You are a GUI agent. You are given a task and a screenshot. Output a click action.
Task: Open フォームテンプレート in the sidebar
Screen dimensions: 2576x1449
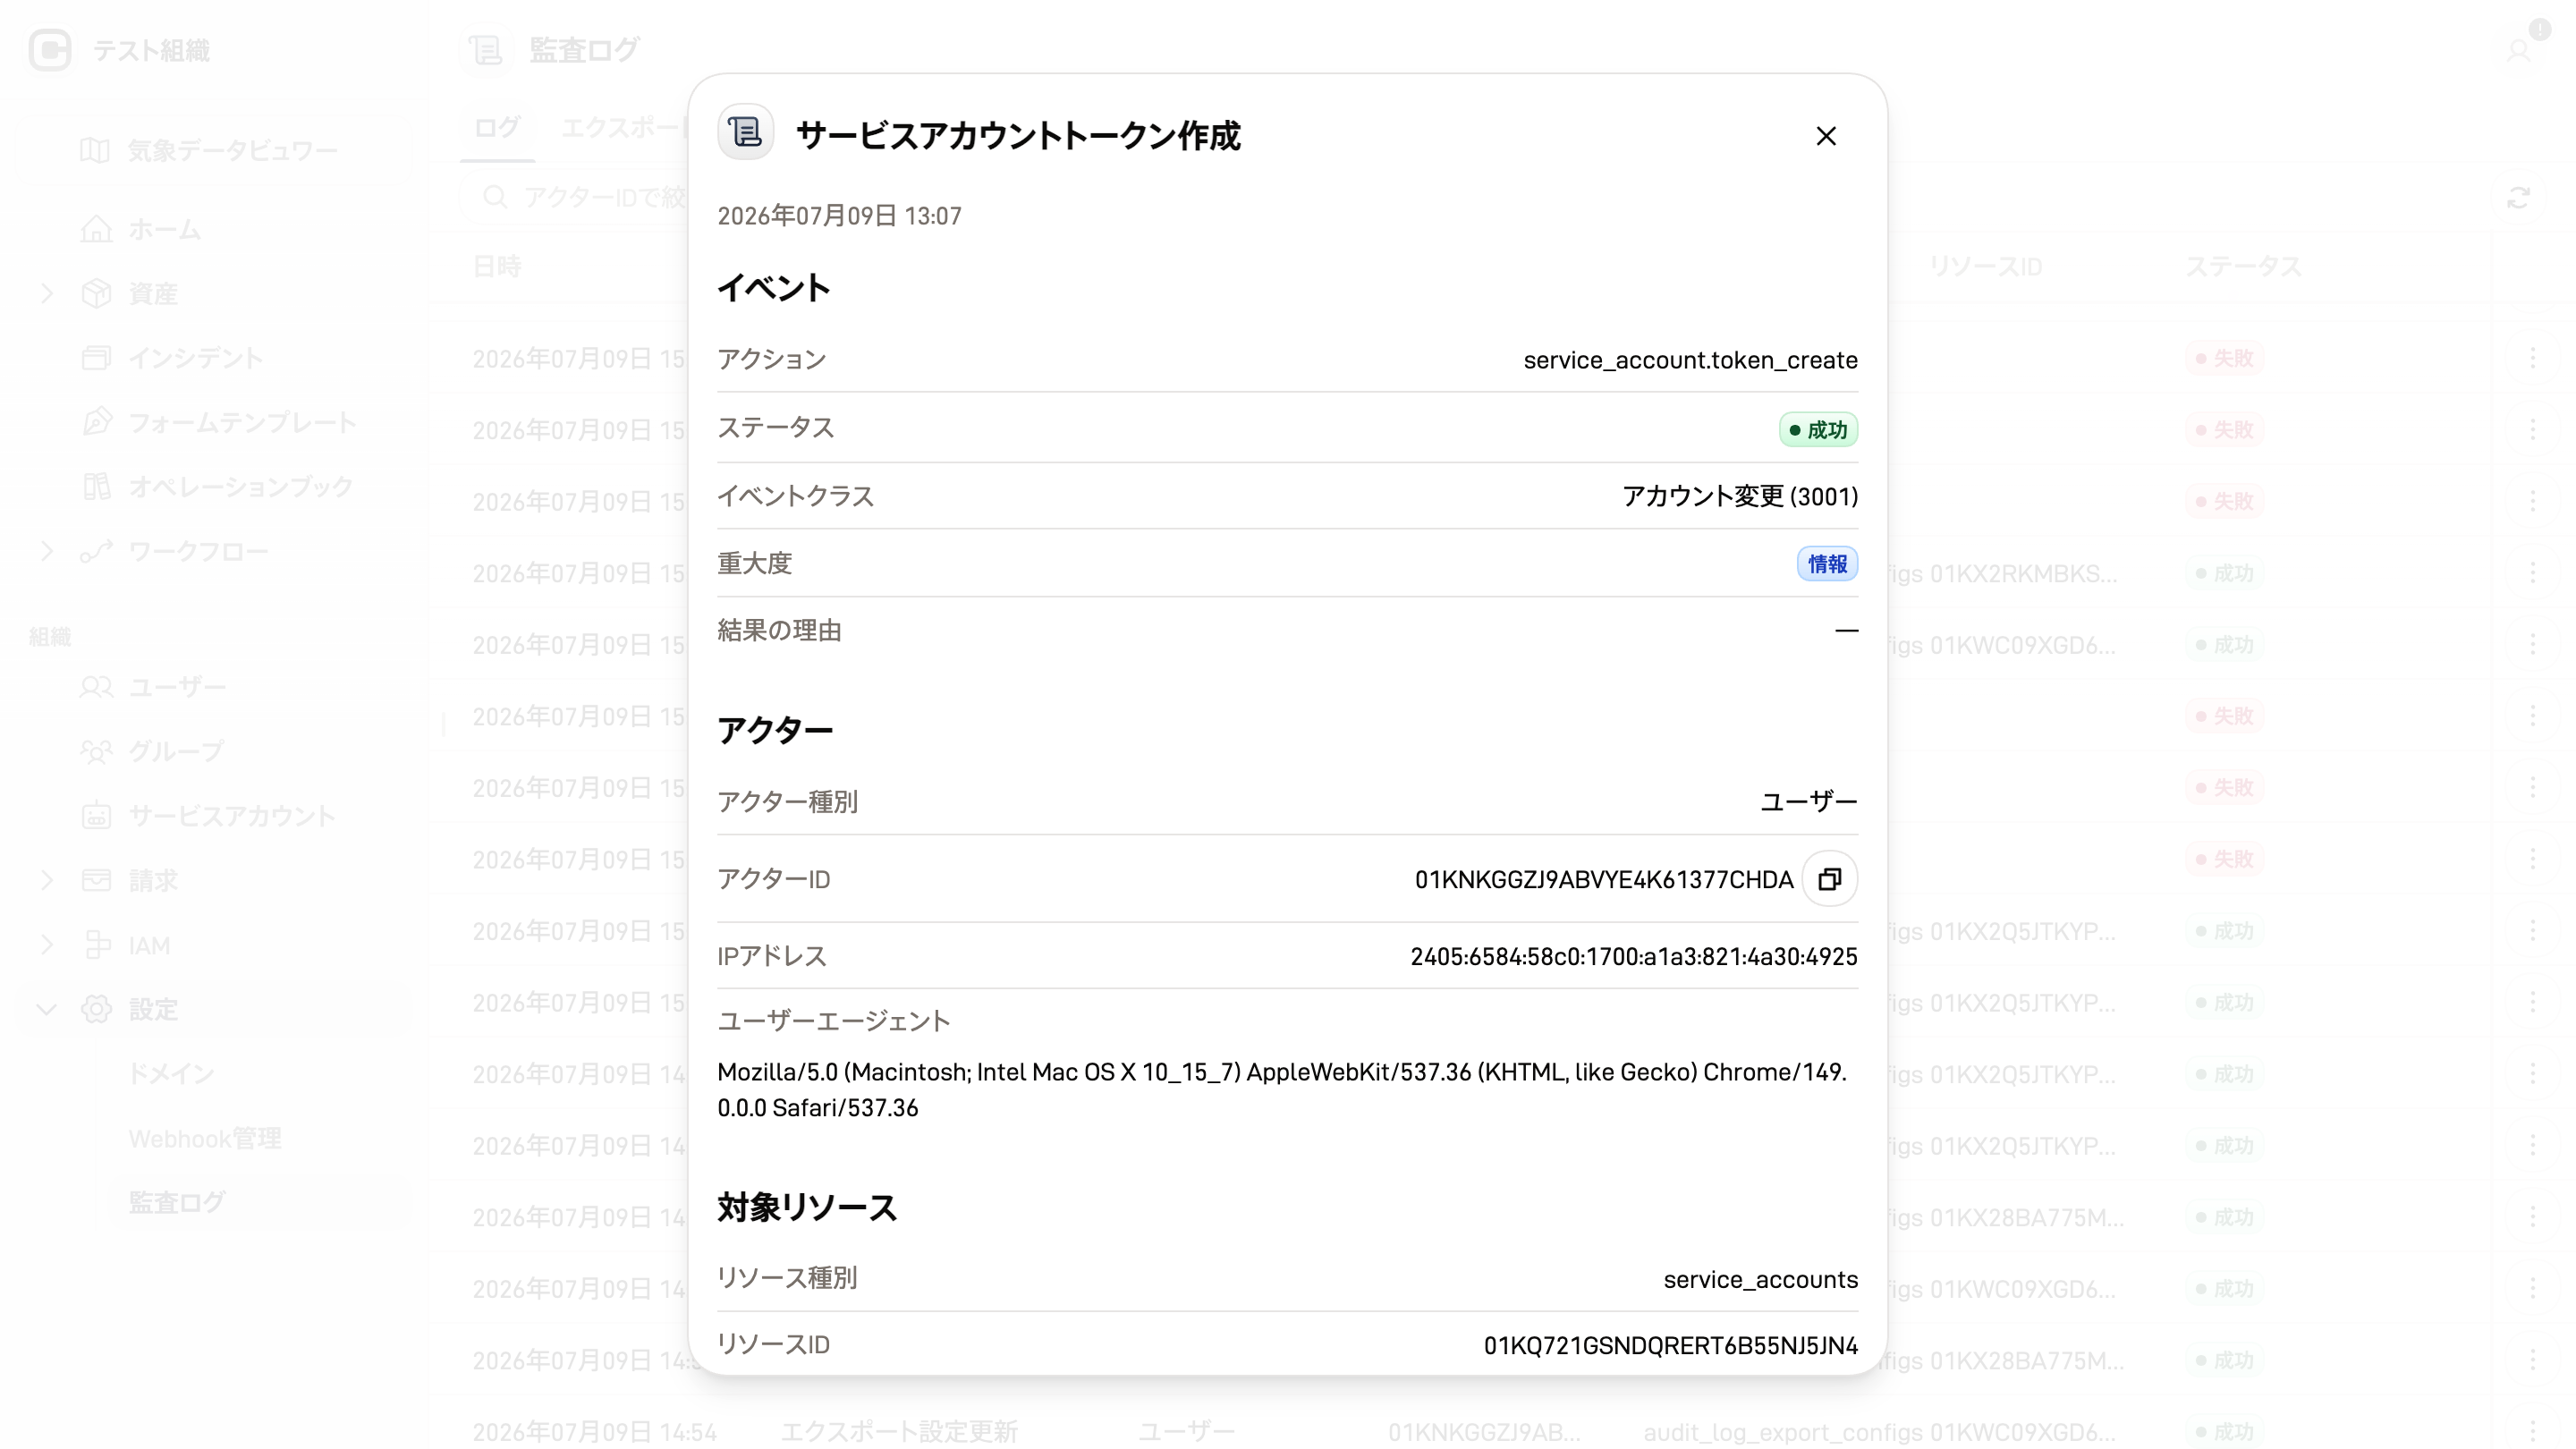point(243,422)
